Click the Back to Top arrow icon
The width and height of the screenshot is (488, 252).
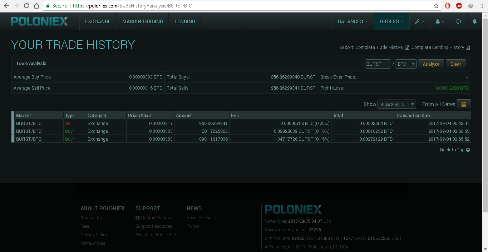(468, 150)
